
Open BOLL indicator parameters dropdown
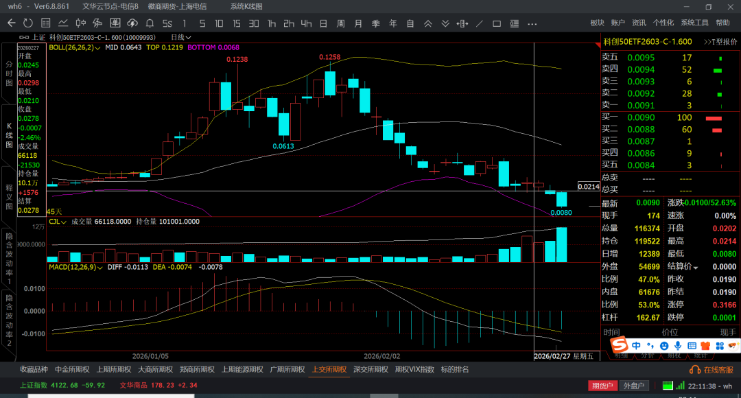tap(98, 48)
